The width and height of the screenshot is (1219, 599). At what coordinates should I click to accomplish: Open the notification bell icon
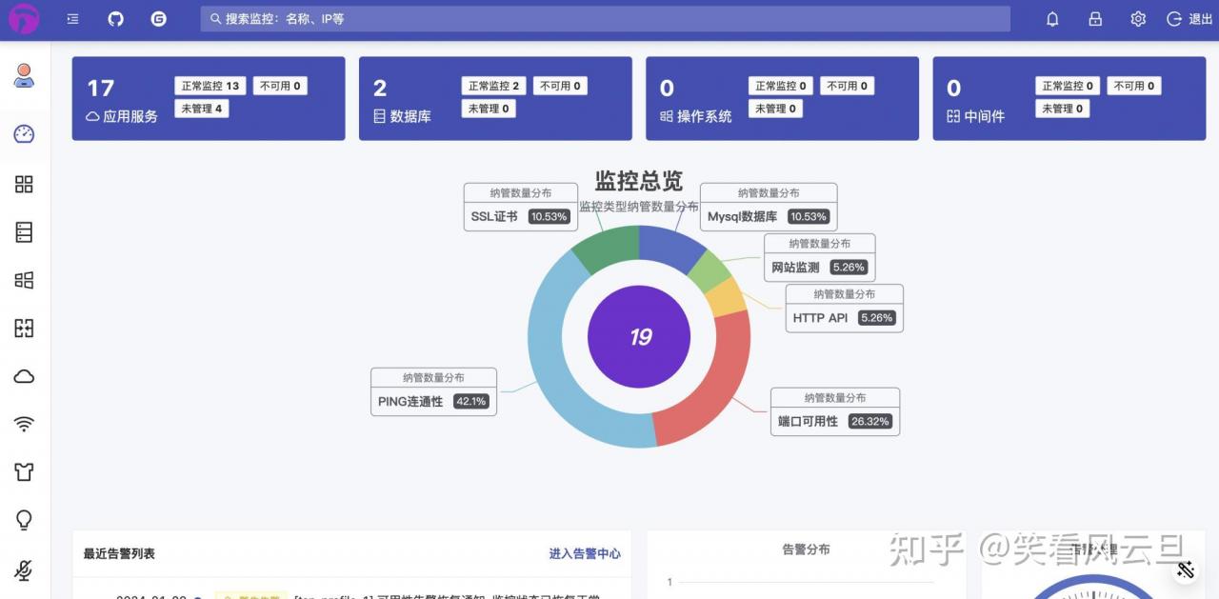pyautogui.click(x=1052, y=19)
